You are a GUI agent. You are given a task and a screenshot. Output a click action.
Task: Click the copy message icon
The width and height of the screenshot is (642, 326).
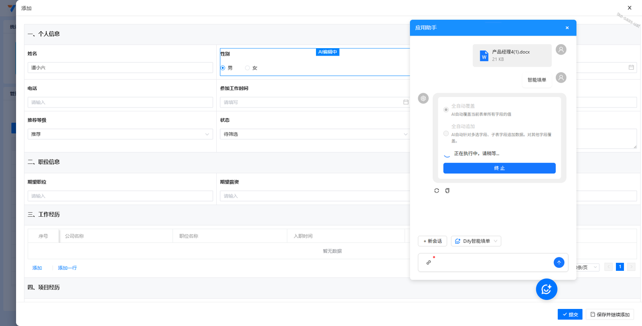447,191
